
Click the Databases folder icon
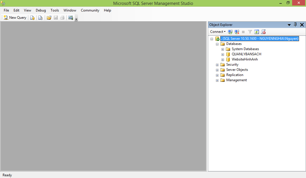pyautogui.click(x=223, y=44)
